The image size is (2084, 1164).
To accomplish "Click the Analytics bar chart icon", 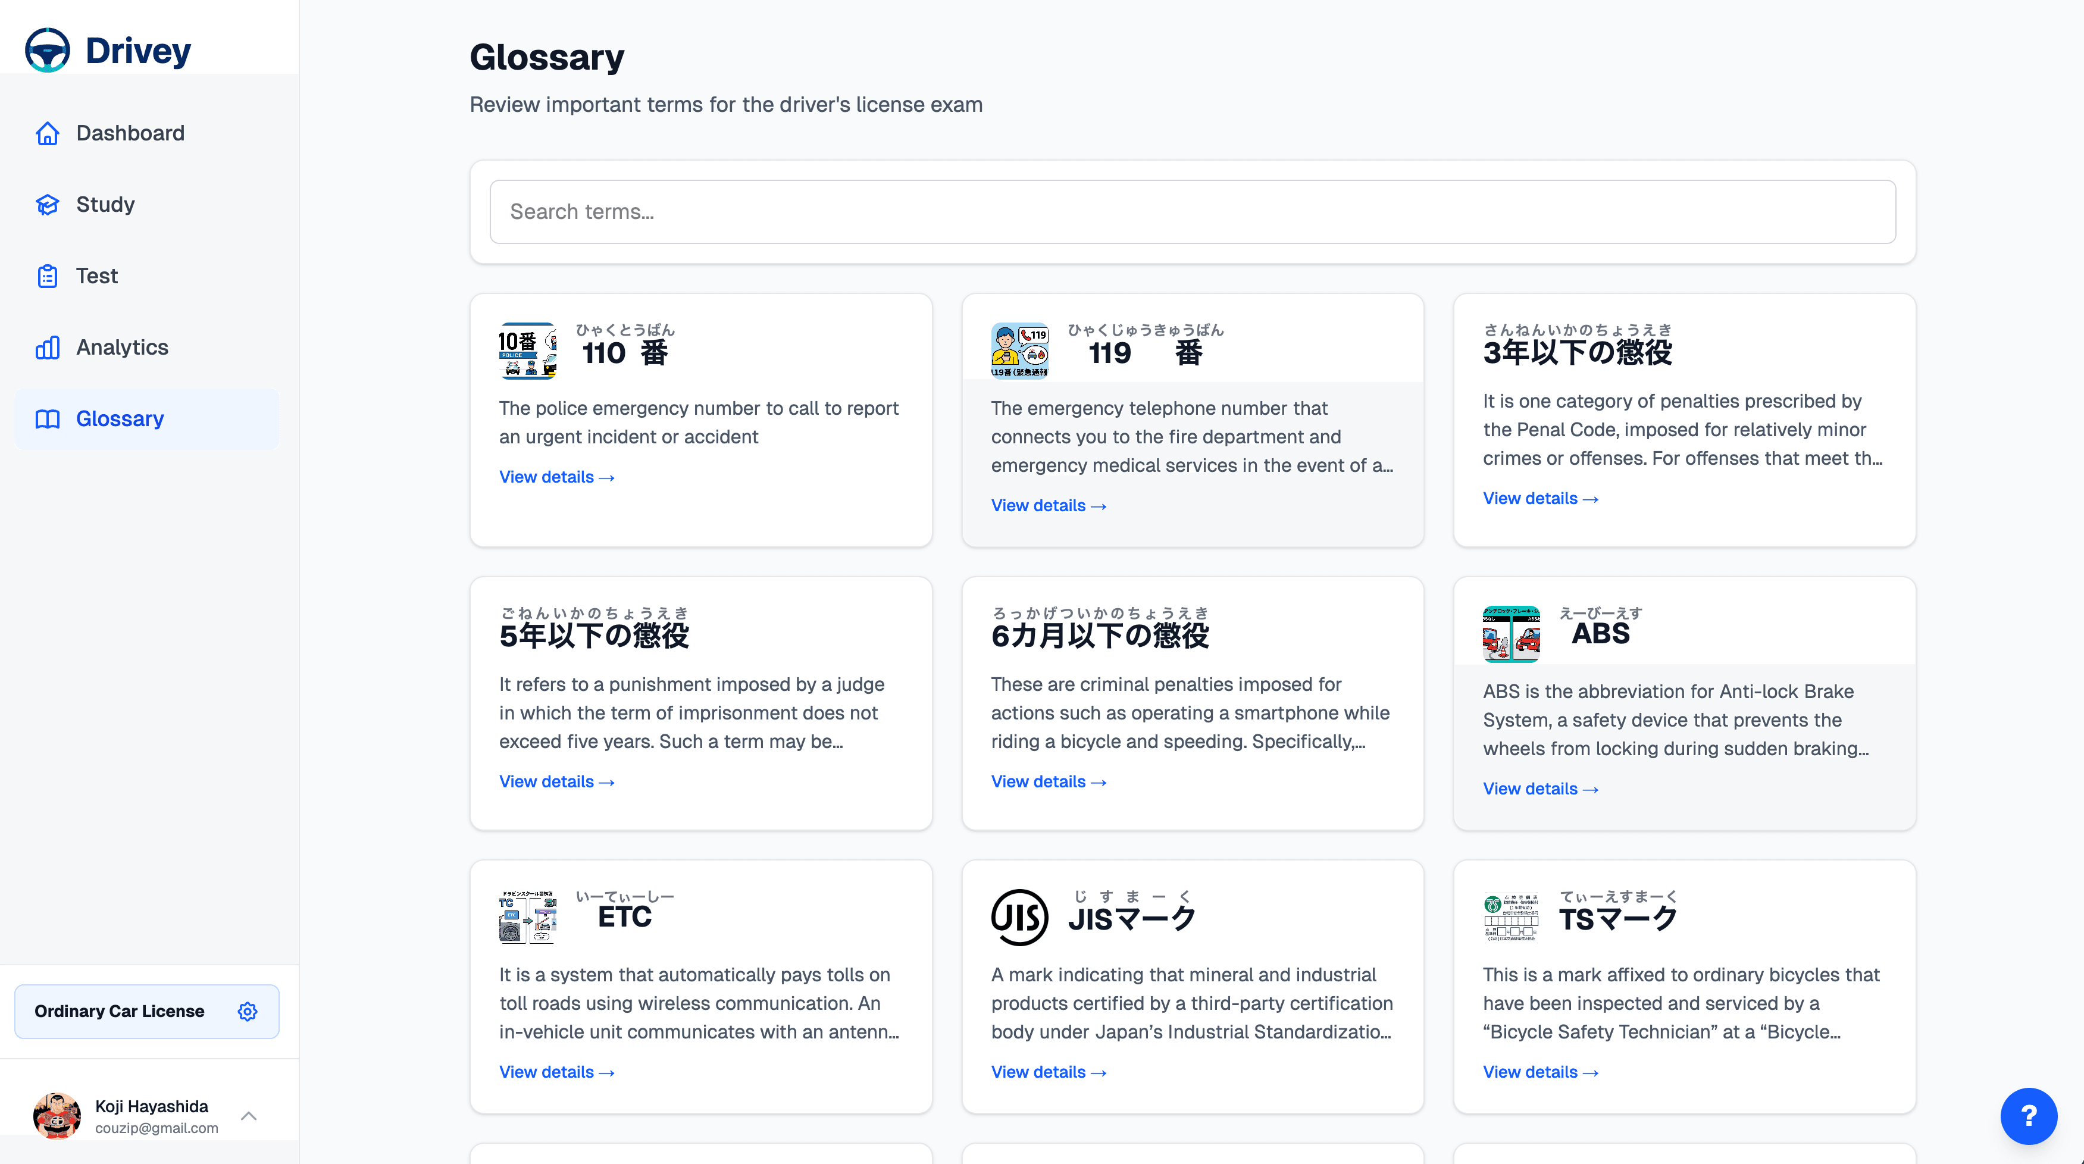I will click(47, 348).
